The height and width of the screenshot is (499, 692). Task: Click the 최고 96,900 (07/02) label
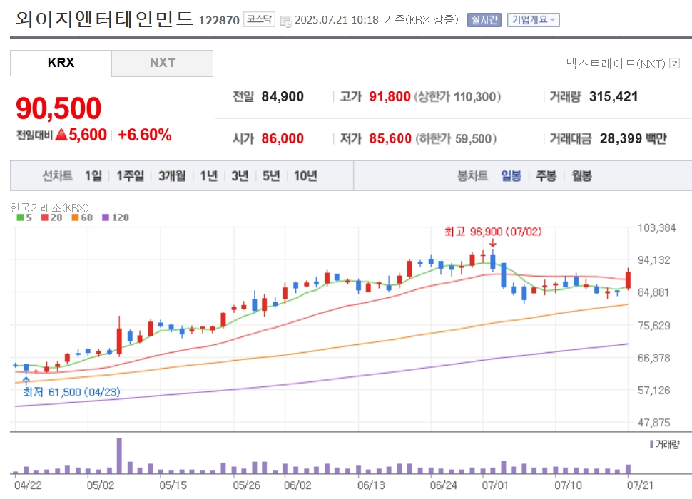[x=493, y=232]
